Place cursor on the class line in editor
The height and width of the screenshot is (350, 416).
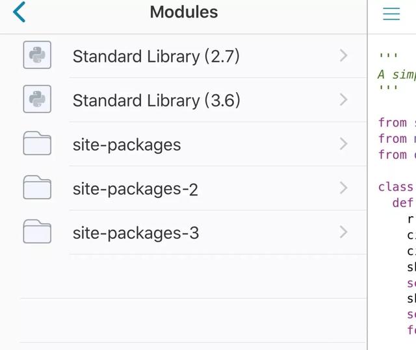click(397, 187)
